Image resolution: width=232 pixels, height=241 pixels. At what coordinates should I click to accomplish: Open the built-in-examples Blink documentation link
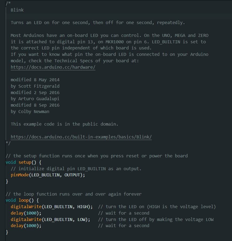point(81,137)
